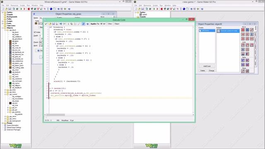Viewport: 265px width, 149px height.
Task: Collapse the grp_particles group in the tree
Action: click(8, 112)
